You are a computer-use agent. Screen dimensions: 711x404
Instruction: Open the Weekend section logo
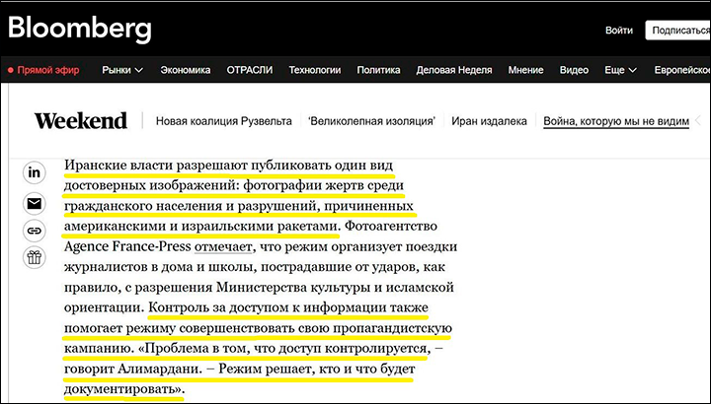pos(81,121)
